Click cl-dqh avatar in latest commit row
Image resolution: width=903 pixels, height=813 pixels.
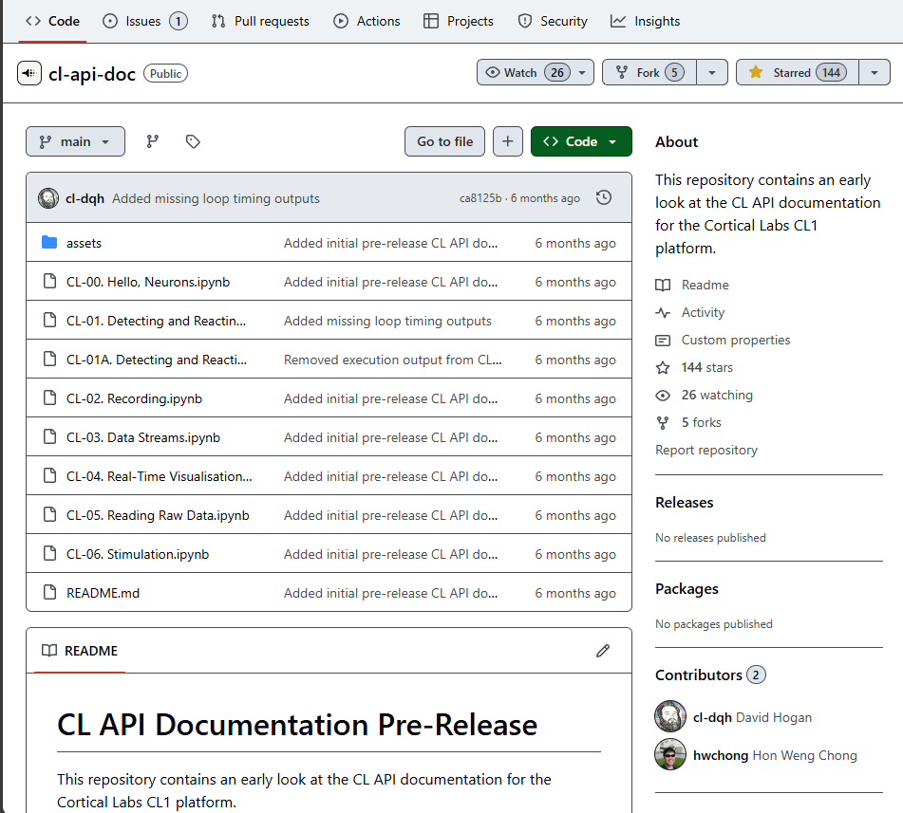48,198
